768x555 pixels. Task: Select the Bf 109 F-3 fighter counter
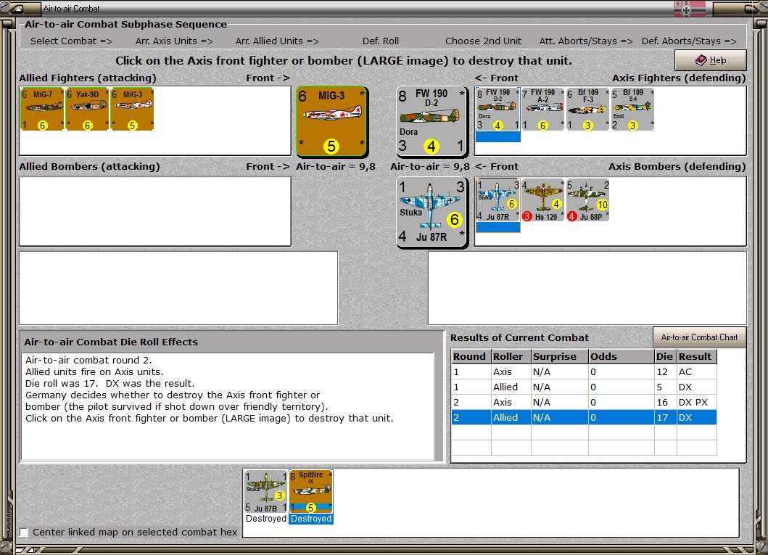(587, 110)
